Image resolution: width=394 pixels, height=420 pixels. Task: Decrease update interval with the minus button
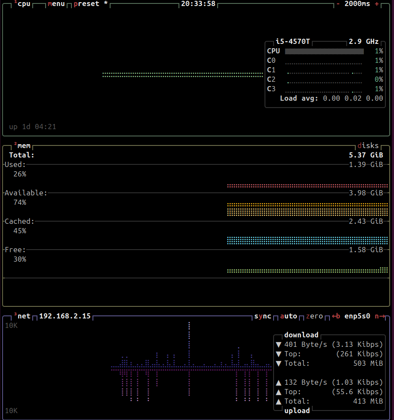coord(338,4)
